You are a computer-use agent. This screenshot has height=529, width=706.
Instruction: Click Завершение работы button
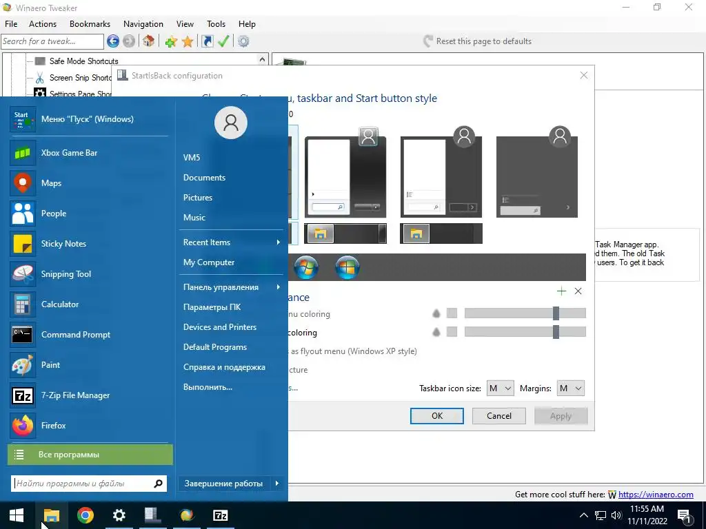tap(224, 484)
